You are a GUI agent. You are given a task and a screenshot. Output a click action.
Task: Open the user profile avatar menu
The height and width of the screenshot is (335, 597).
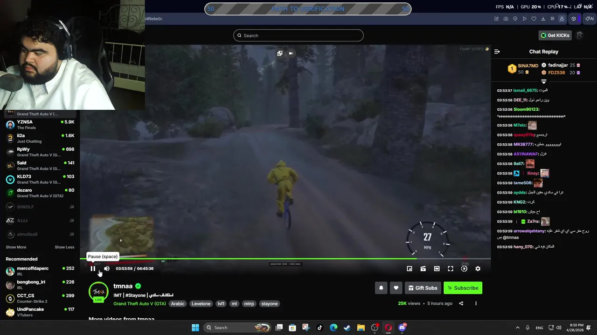point(580,35)
